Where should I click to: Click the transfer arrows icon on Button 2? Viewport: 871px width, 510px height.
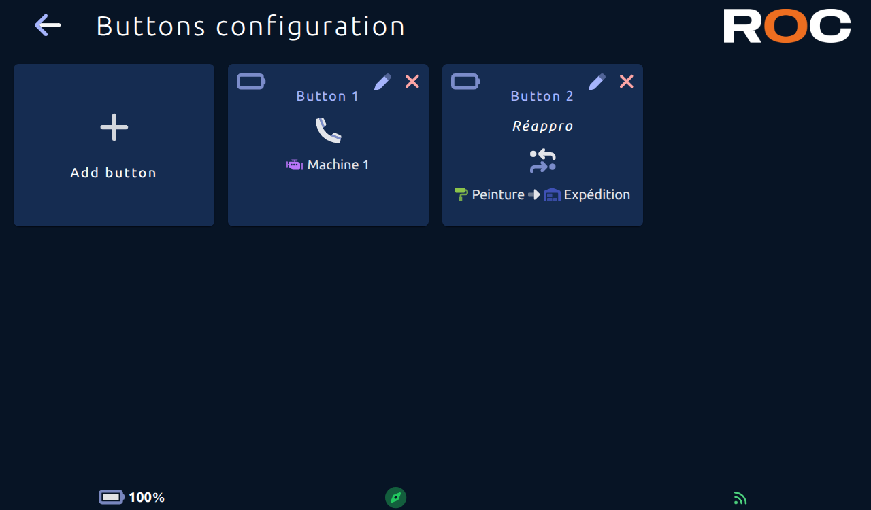(x=543, y=160)
